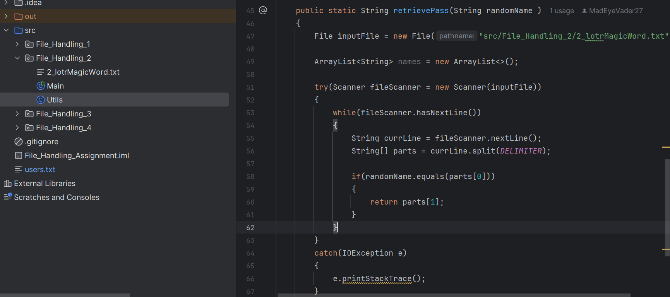Click the 1 usage inlay link
The width and height of the screenshot is (670, 297).
(x=562, y=11)
